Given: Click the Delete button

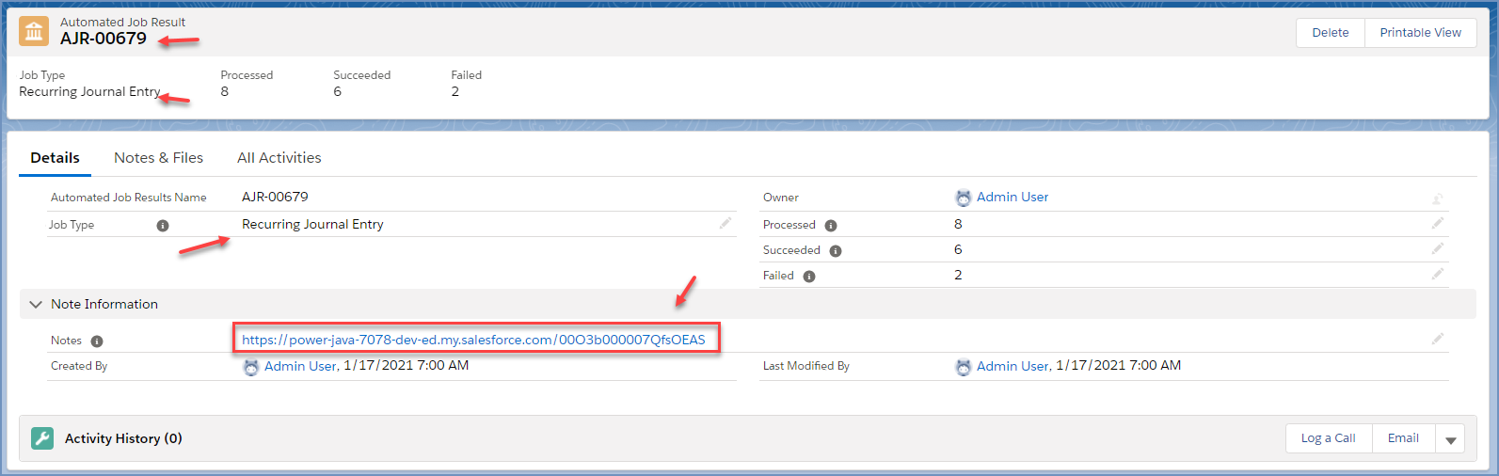Looking at the screenshot, I should pyautogui.click(x=1330, y=33).
